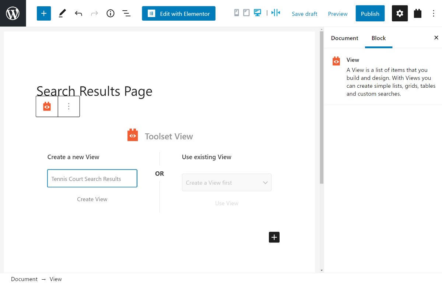Toggle the settings gear sidebar
Viewport: 442px width, 283px height.
point(400,14)
